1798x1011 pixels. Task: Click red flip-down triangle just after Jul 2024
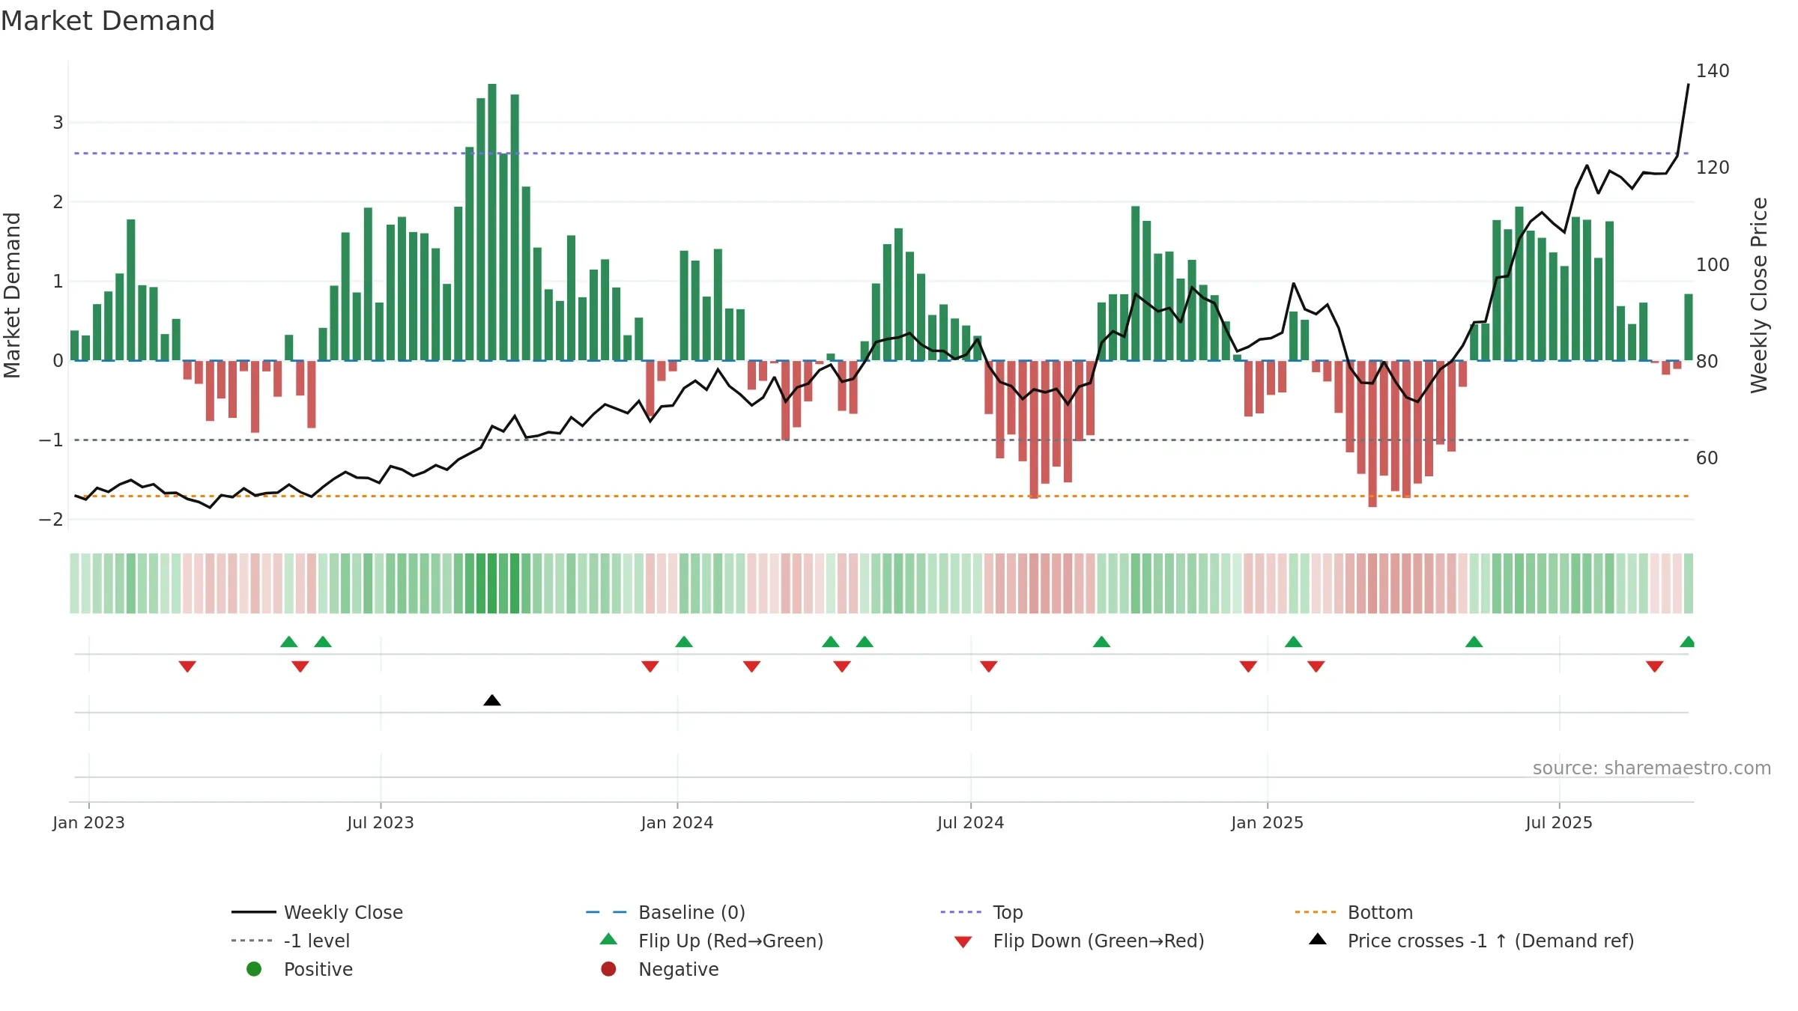pos(989,667)
